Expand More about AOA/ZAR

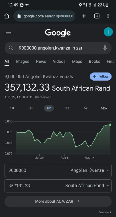pyautogui.click(x=58, y=201)
